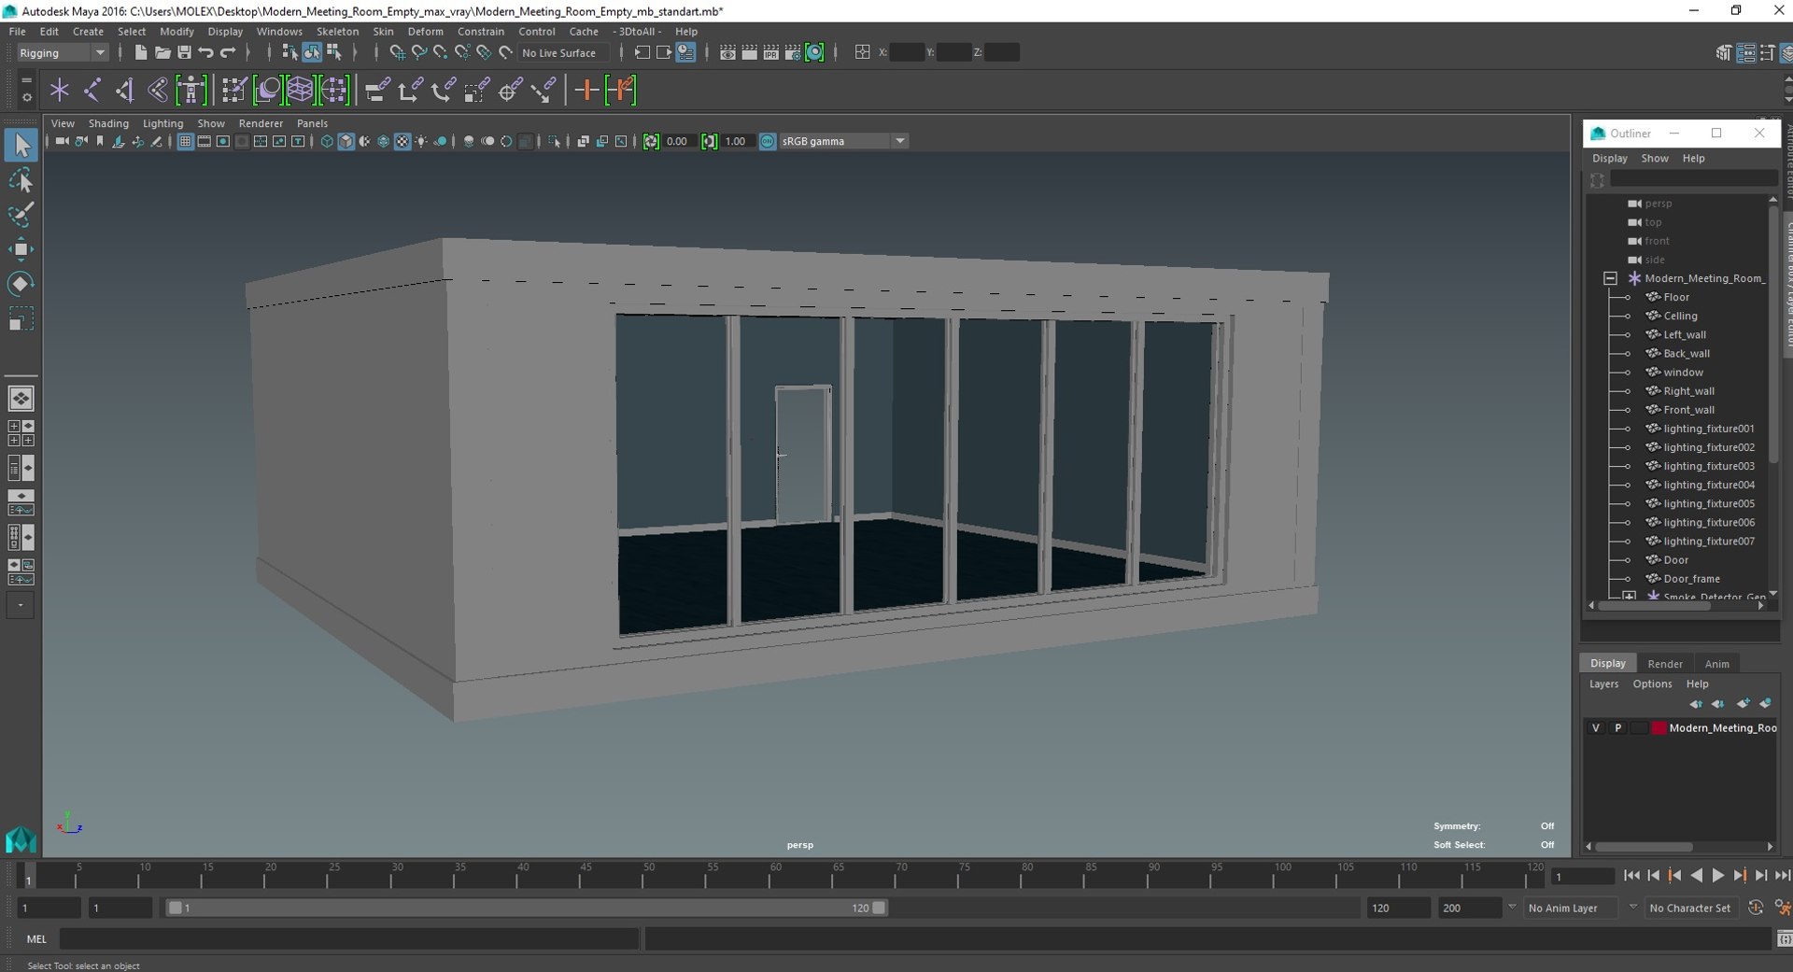The height and width of the screenshot is (972, 1793).
Task: Click the Create Lattice deformer shelf icon
Action: click(x=300, y=91)
